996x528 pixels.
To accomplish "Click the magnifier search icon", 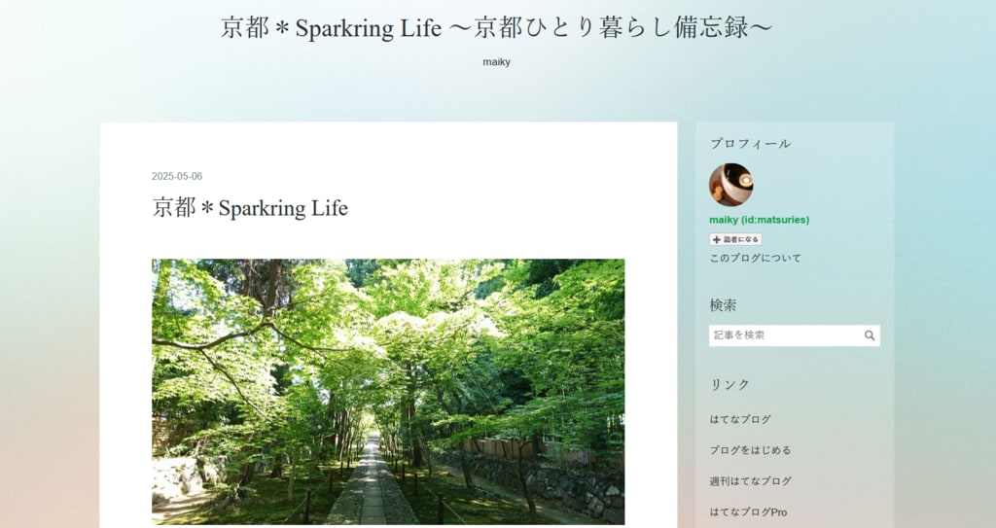I will coord(869,335).
